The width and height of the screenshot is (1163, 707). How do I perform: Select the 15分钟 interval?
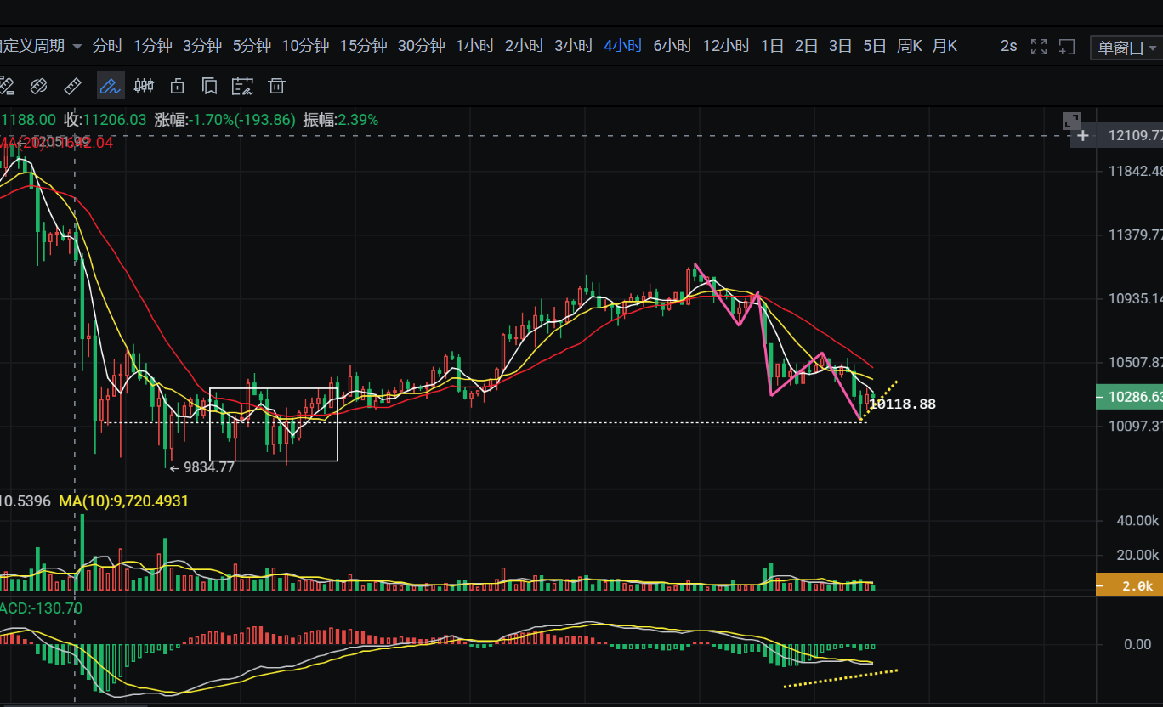363,46
